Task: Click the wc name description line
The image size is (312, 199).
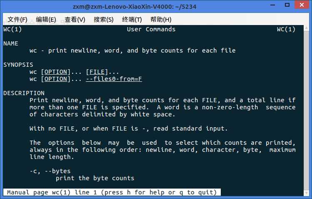Action: coord(132,50)
